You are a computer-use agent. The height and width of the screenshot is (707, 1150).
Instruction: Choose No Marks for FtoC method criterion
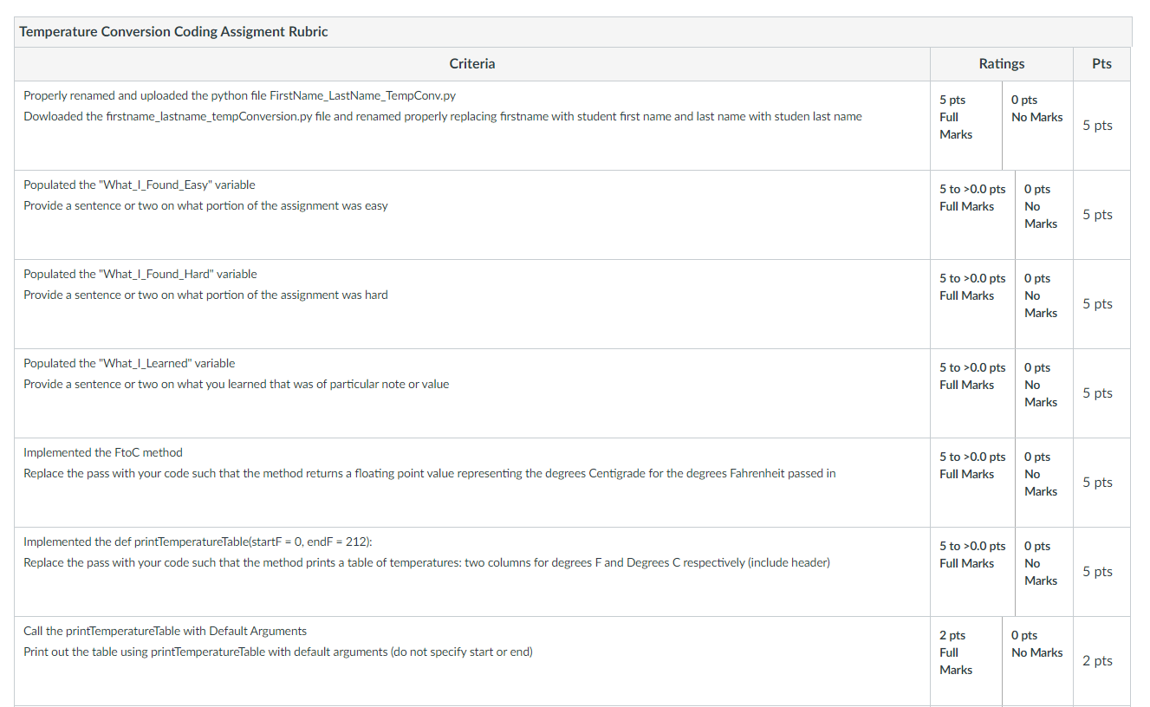1044,483
